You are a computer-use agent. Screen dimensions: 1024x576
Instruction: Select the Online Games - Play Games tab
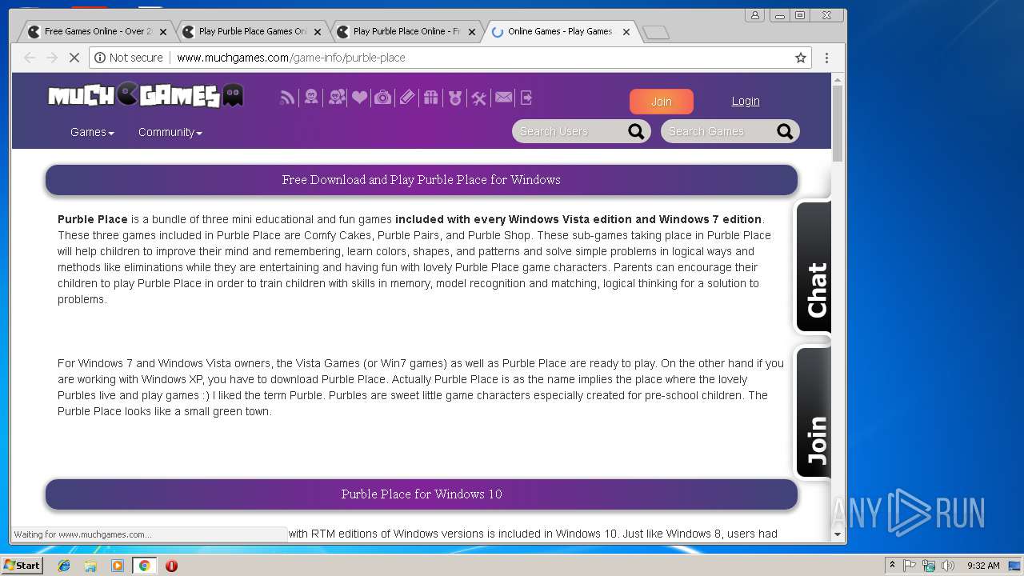click(x=558, y=32)
